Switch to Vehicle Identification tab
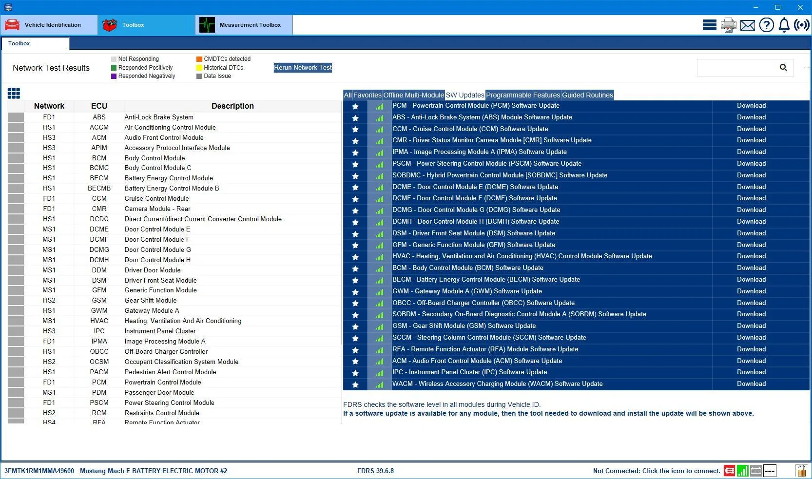Viewport: 812px width, 479px height. click(49, 25)
